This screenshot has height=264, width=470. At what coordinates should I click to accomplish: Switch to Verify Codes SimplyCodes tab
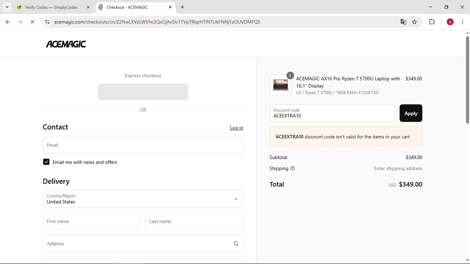51,7
